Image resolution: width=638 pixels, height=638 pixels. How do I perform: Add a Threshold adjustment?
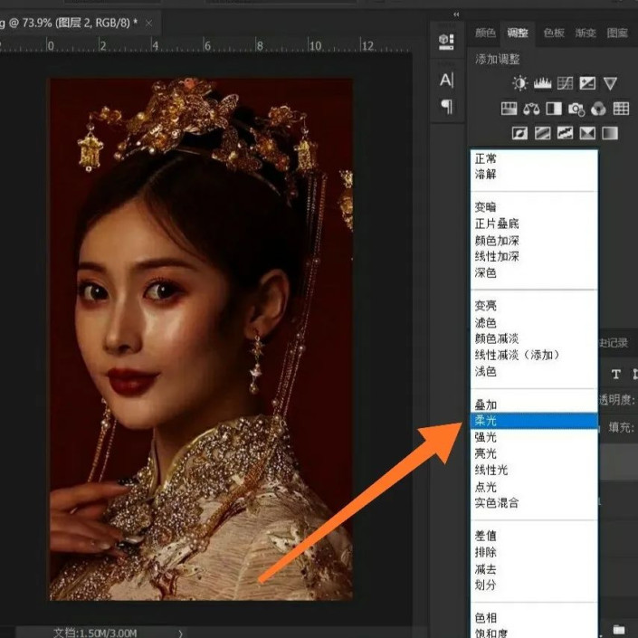click(565, 133)
